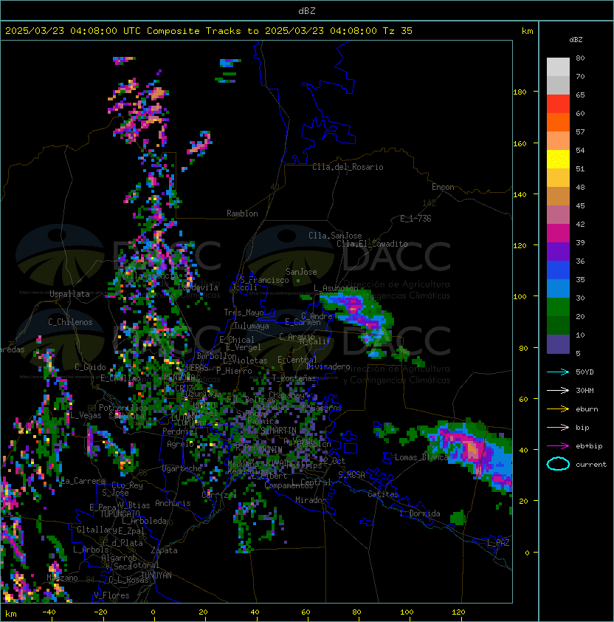The width and height of the screenshot is (614, 622).
Task: Click the 'Anchoris' place label
Action: [x=173, y=503]
